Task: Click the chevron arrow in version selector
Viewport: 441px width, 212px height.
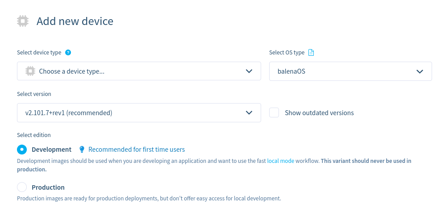Action: [x=249, y=113]
